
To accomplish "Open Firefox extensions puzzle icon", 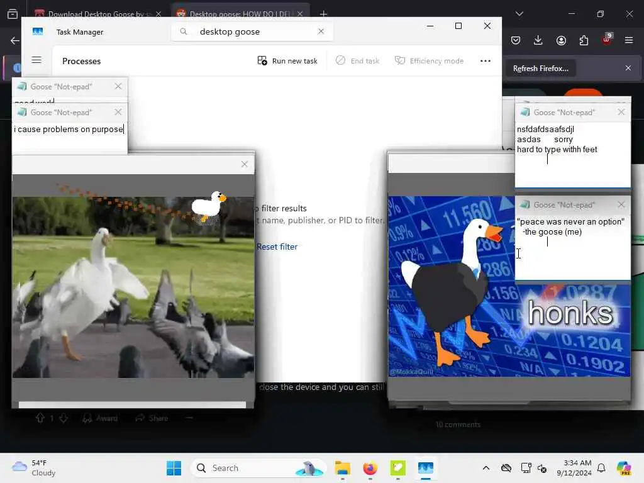I will [x=584, y=40].
